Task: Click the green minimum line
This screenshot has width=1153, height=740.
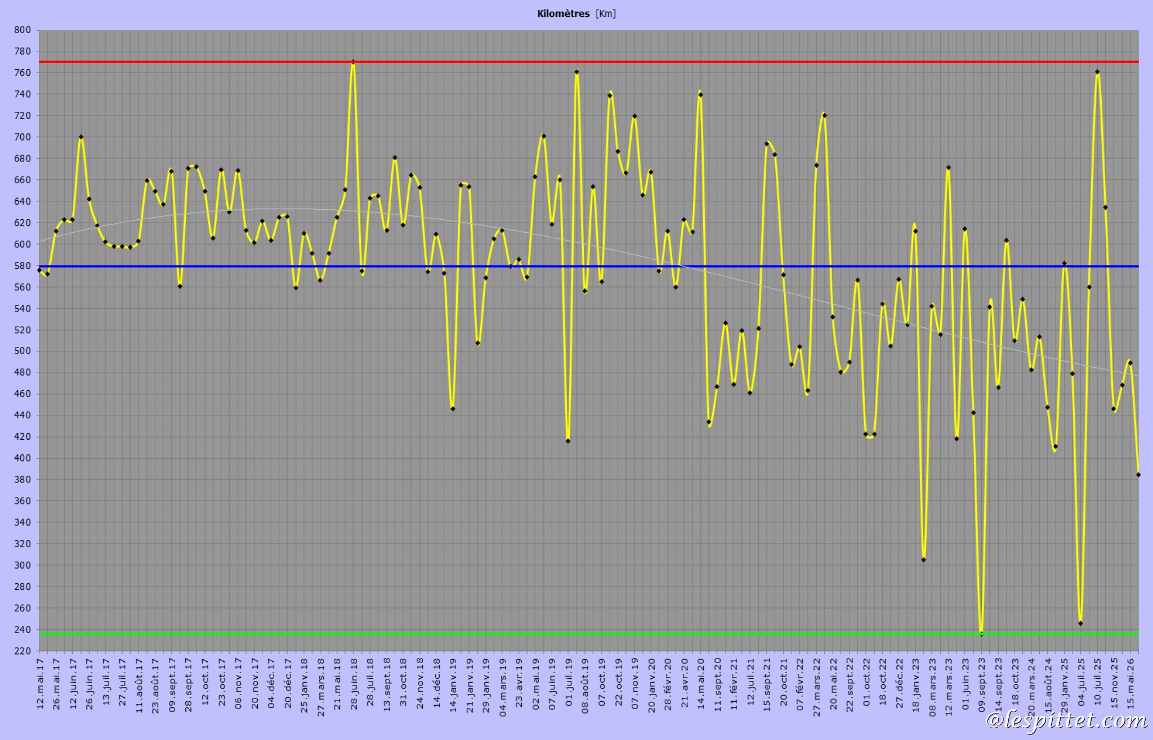Action: point(588,634)
